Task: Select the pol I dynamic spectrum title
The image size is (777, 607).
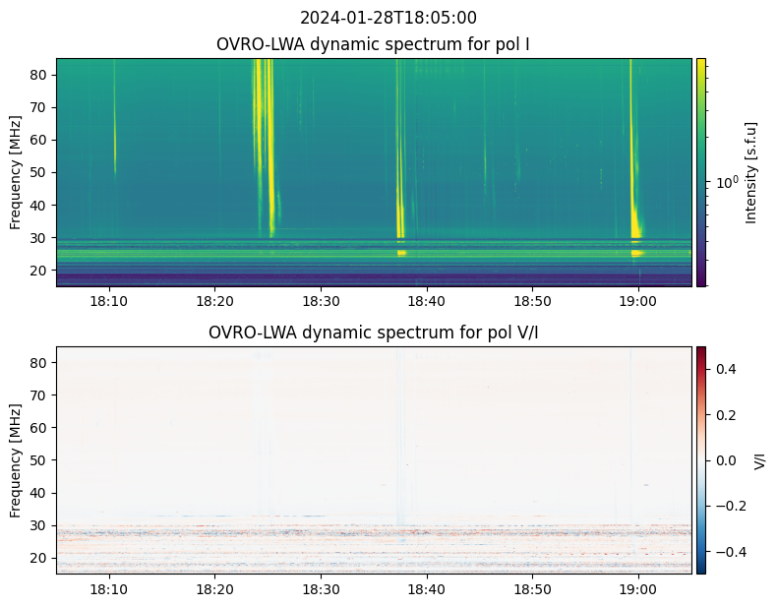Action: (374, 44)
